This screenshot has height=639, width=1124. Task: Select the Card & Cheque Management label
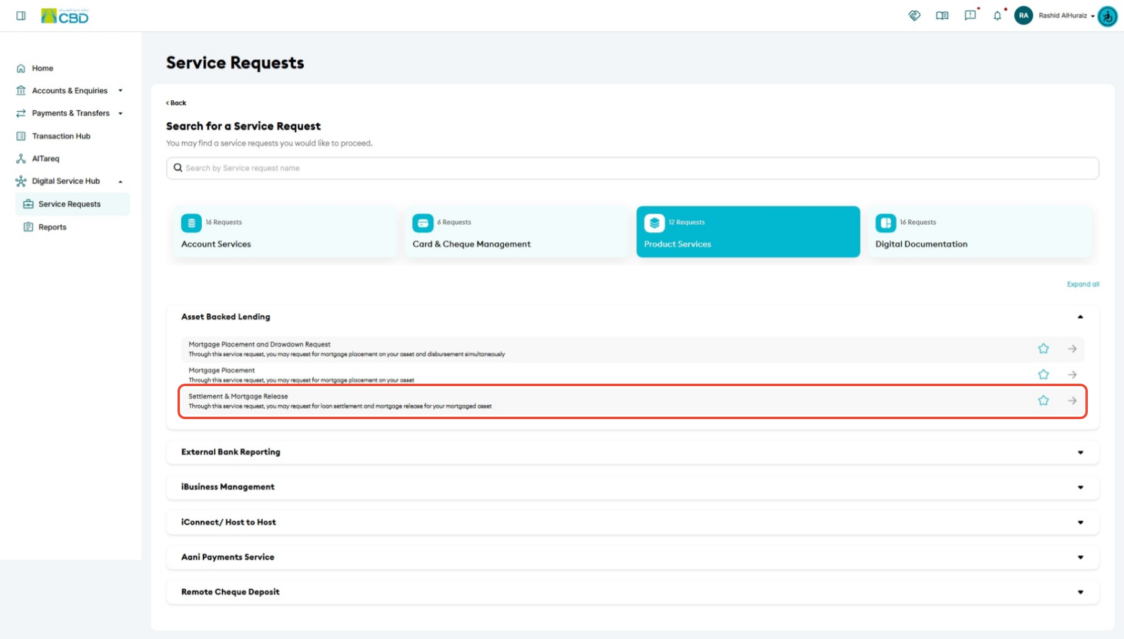pyautogui.click(x=471, y=244)
